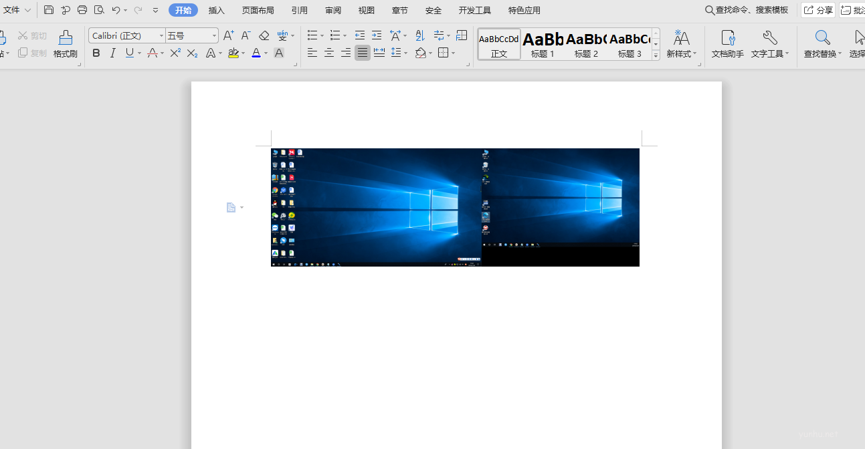The image size is (865, 449).
Task: Select the Heading 1 (标题 1) style
Action: (x=543, y=44)
